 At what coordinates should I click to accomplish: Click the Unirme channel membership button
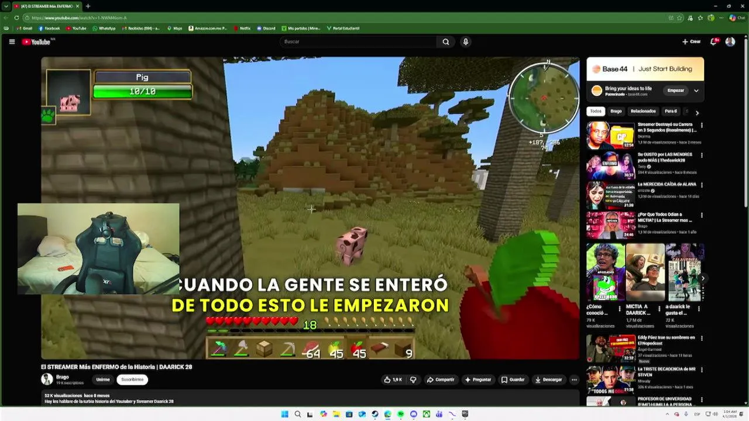click(x=103, y=379)
